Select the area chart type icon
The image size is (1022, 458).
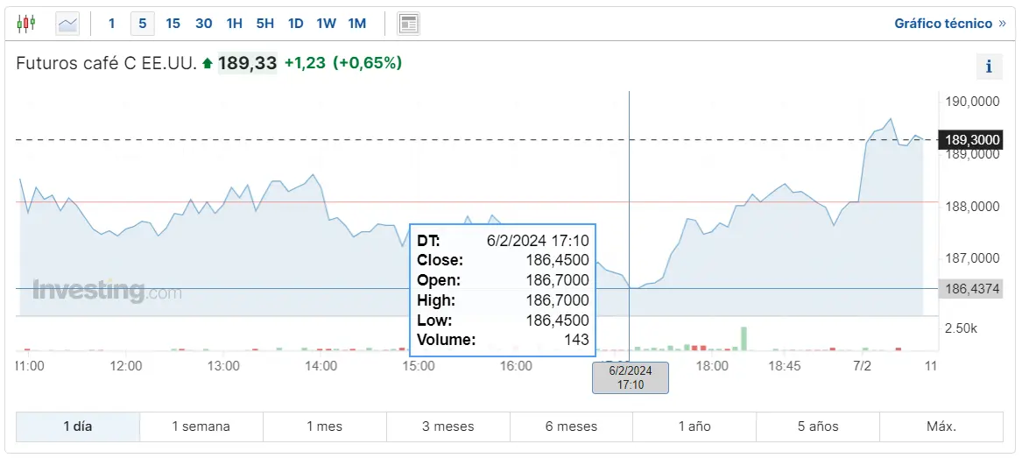click(x=67, y=24)
